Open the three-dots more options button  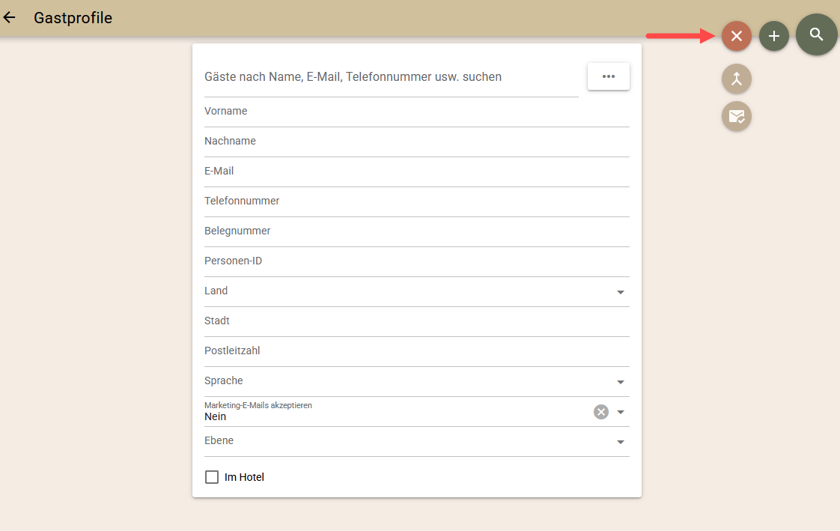(609, 76)
